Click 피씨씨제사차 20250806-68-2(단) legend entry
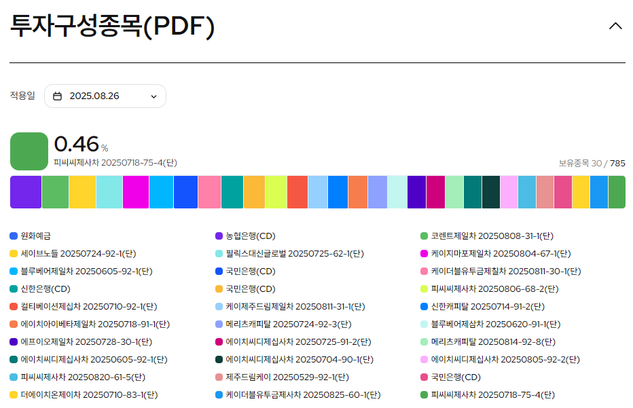This screenshot has width=633, height=408. [x=489, y=289]
